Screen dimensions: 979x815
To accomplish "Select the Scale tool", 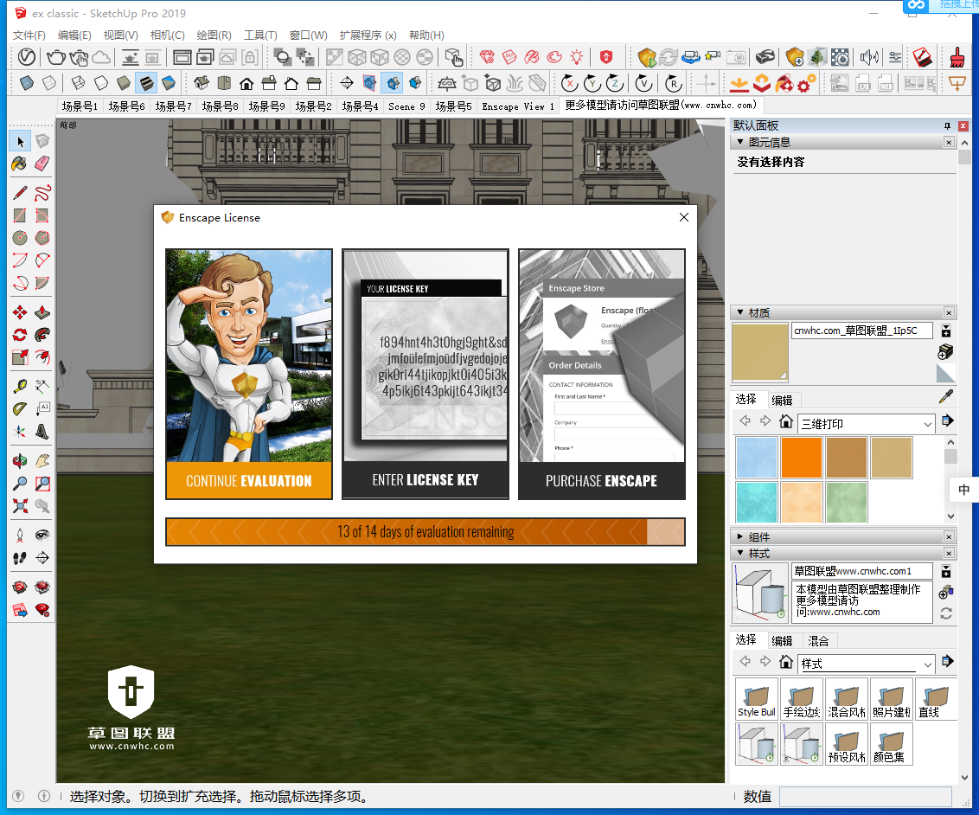I will click(x=20, y=357).
